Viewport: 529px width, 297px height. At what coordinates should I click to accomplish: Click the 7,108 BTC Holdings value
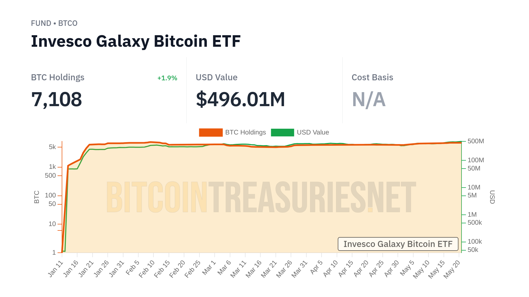pyautogui.click(x=57, y=100)
